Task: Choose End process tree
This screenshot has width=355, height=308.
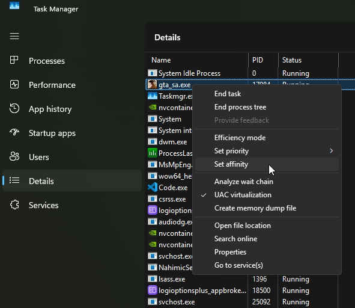Action: pyautogui.click(x=267, y=107)
